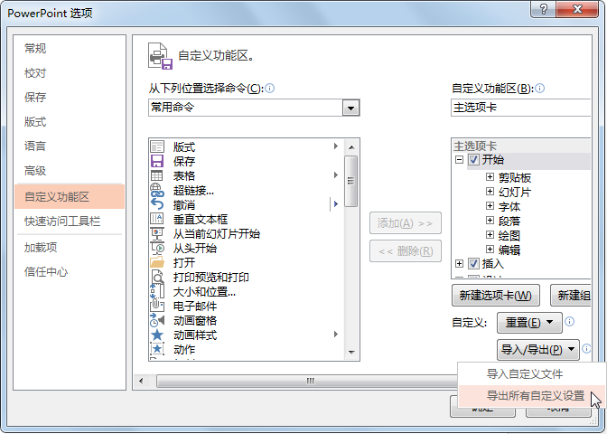Open the 重置(E) dropdown button
Screen dimensions: 607x434
[529, 323]
